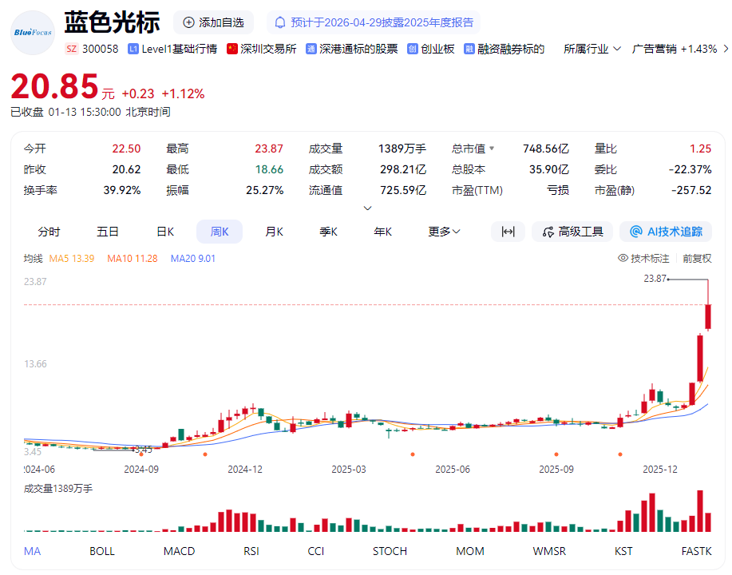The image size is (732, 575).
Task: Open the 高级工具 advanced tools
Action: coord(572,232)
